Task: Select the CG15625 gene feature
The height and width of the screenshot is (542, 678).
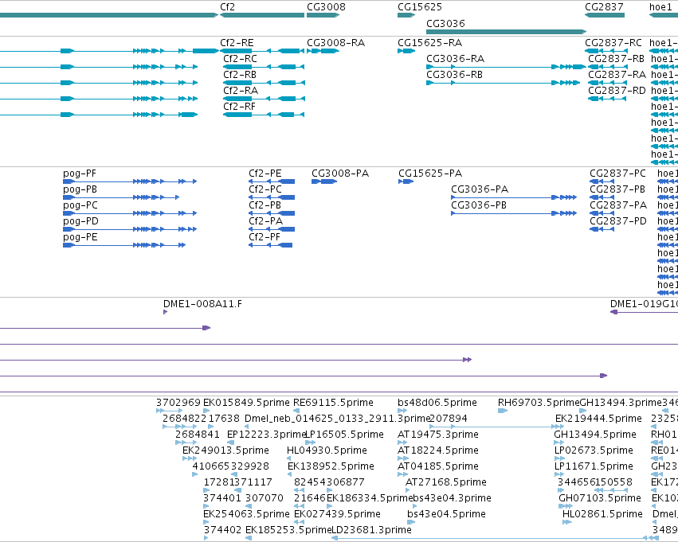Action: 406,15
